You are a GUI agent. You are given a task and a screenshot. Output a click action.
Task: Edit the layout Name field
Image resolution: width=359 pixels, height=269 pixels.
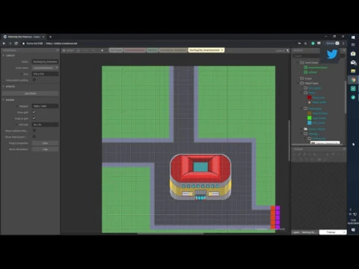point(45,61)
